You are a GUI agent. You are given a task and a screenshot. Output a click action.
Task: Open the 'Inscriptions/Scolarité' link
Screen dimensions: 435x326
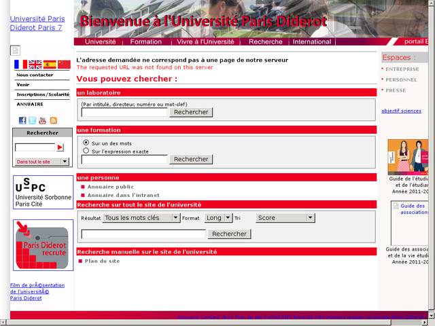(x=43, y=94)
